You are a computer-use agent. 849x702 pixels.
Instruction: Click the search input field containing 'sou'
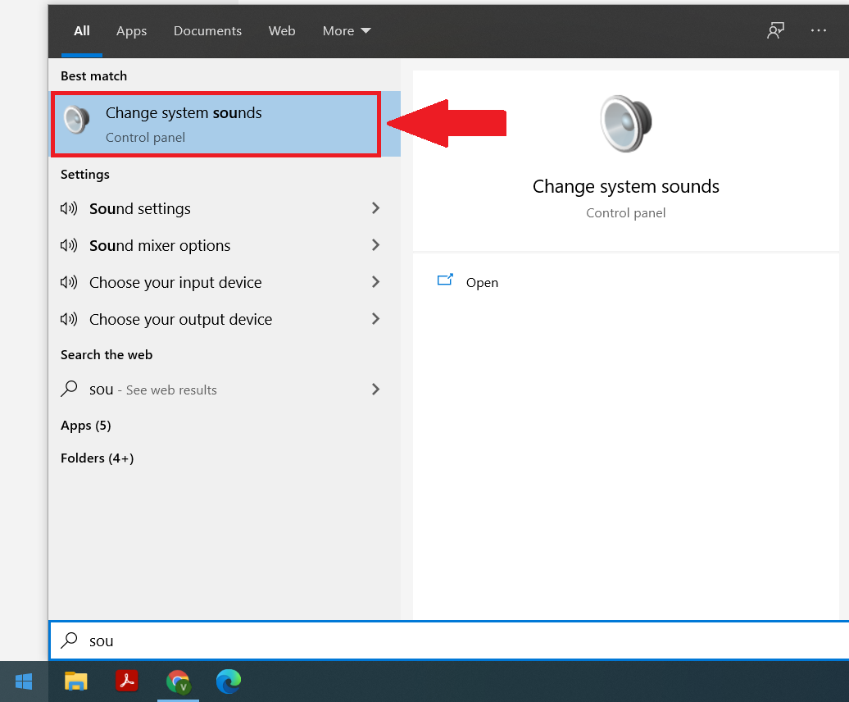449,640
